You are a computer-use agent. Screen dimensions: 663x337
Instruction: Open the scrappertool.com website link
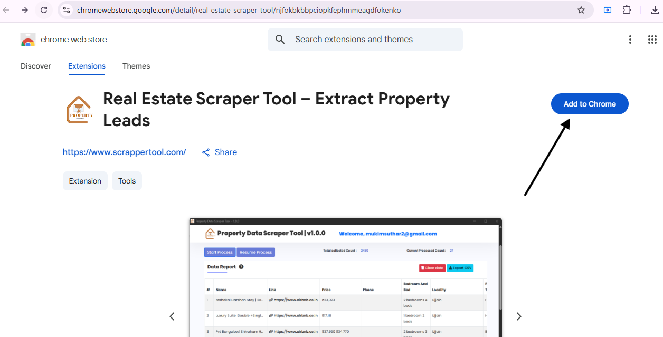[124, 152]
